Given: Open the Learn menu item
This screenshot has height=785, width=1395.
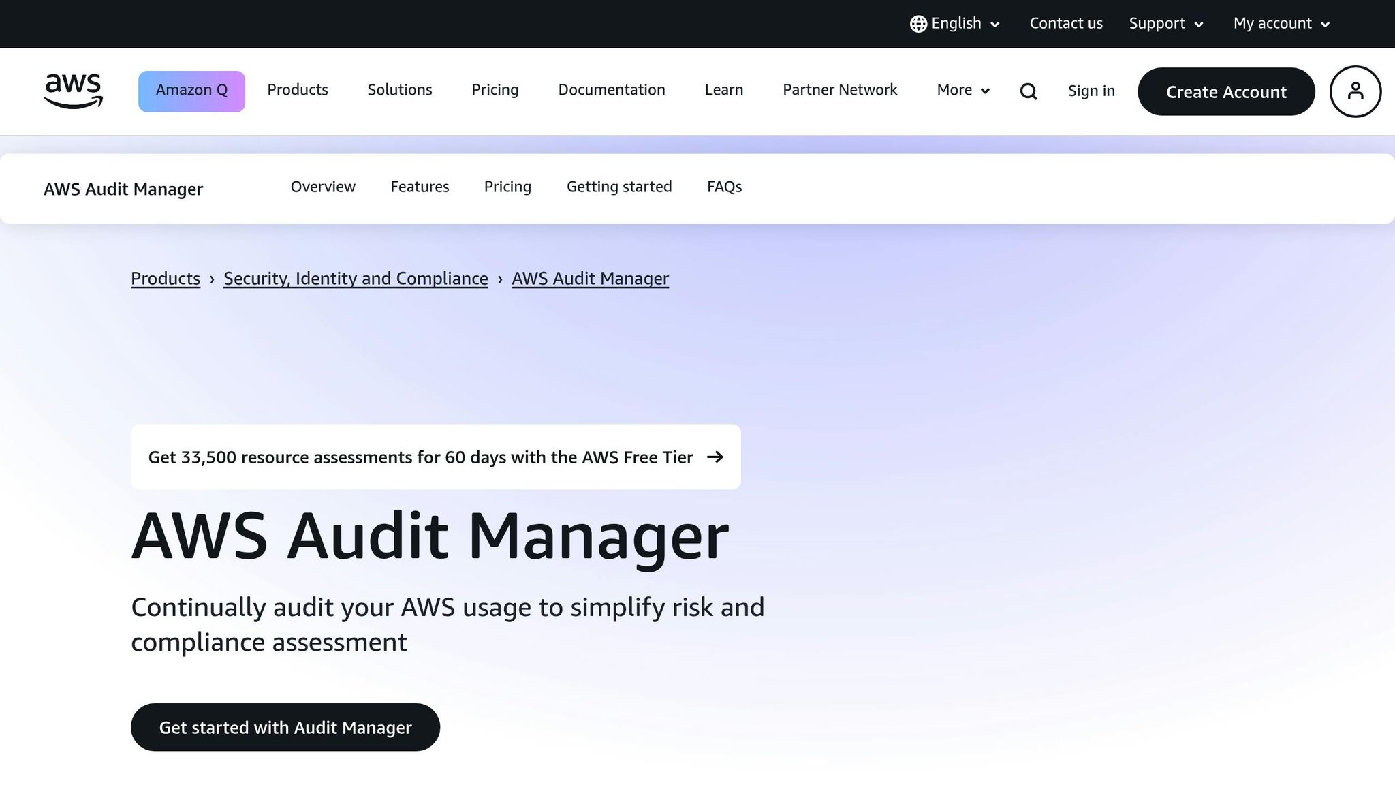Looking at the screenshot, I should point(724,90).
